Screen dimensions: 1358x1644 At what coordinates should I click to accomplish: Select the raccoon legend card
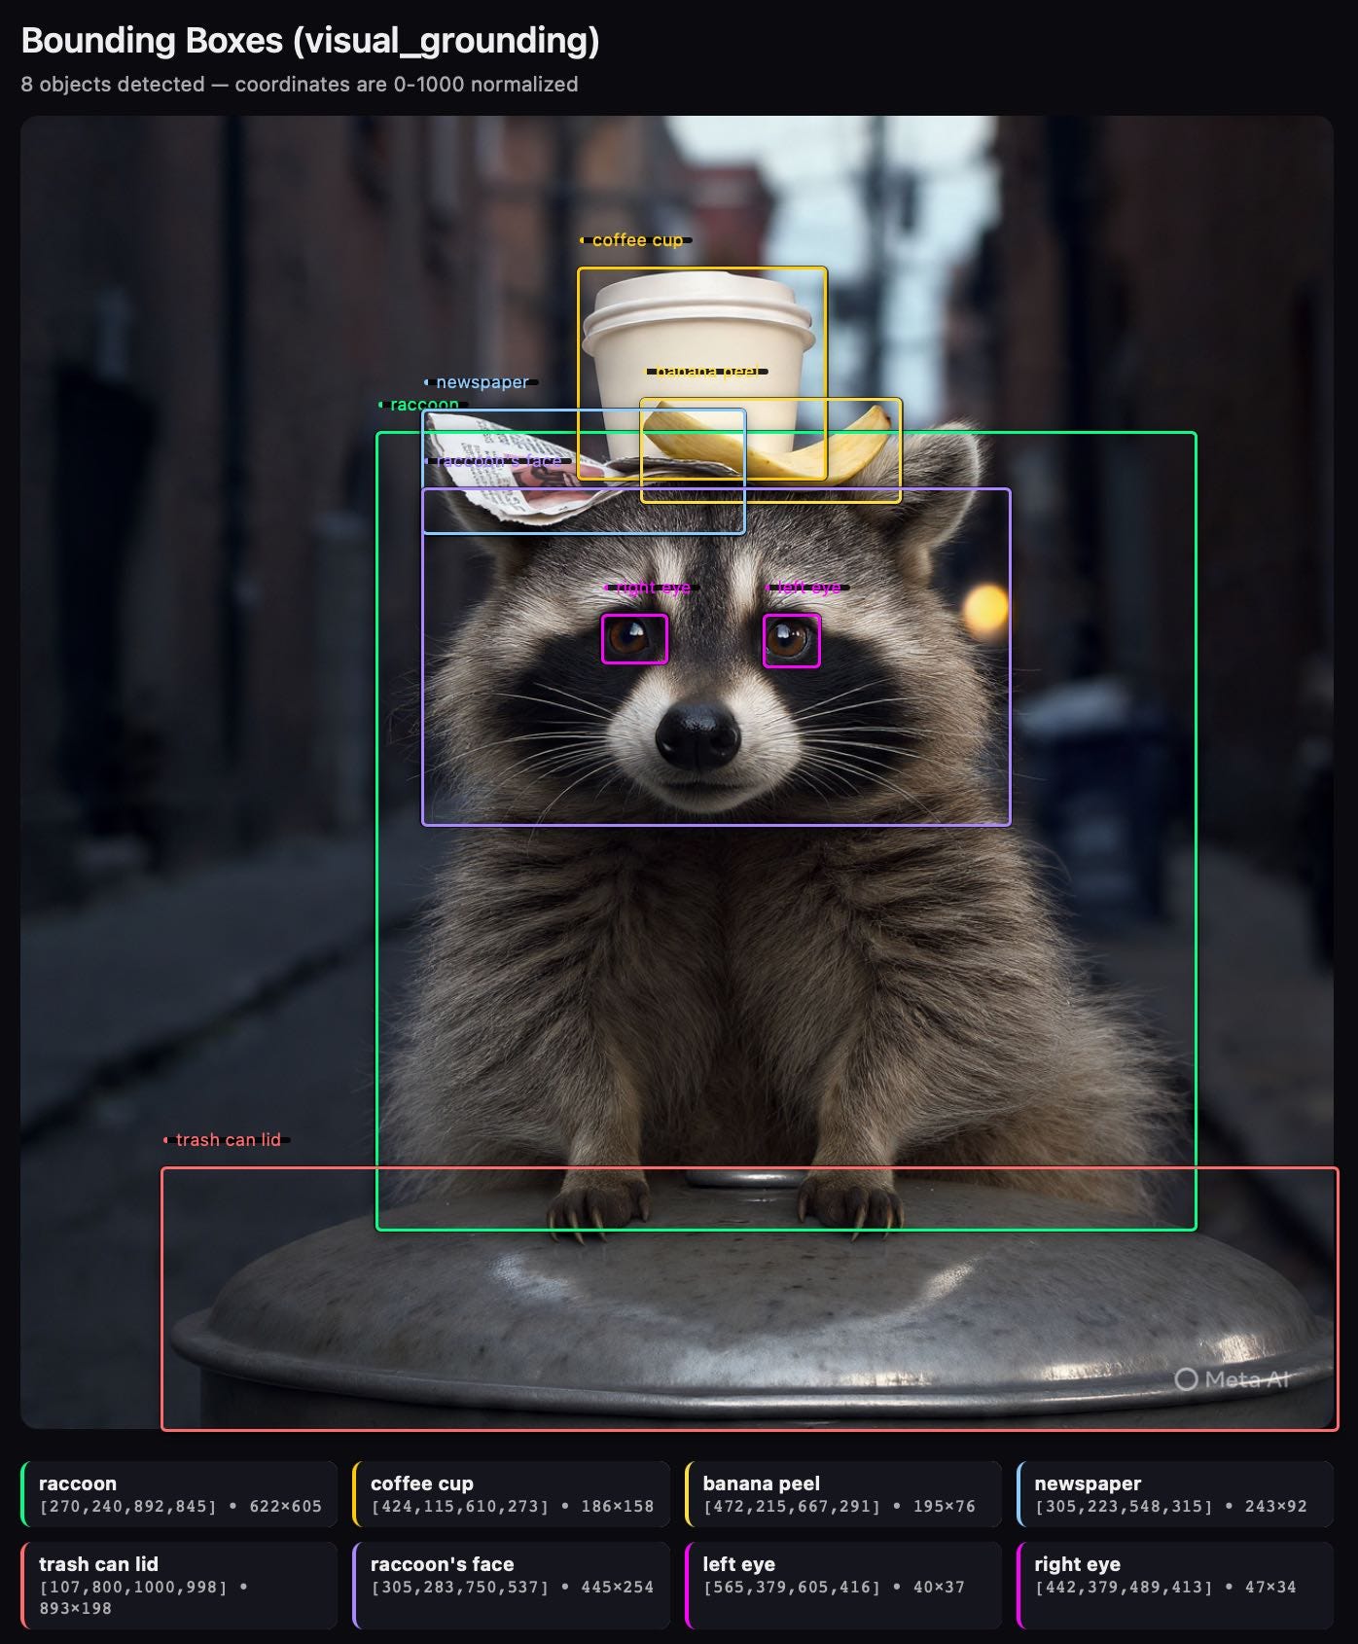[179, 1494]
